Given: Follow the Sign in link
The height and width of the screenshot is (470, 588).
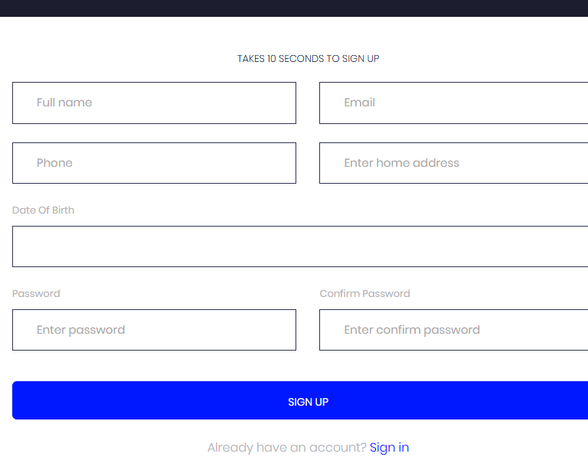Looking at the screenshot, I should [389, 448].
